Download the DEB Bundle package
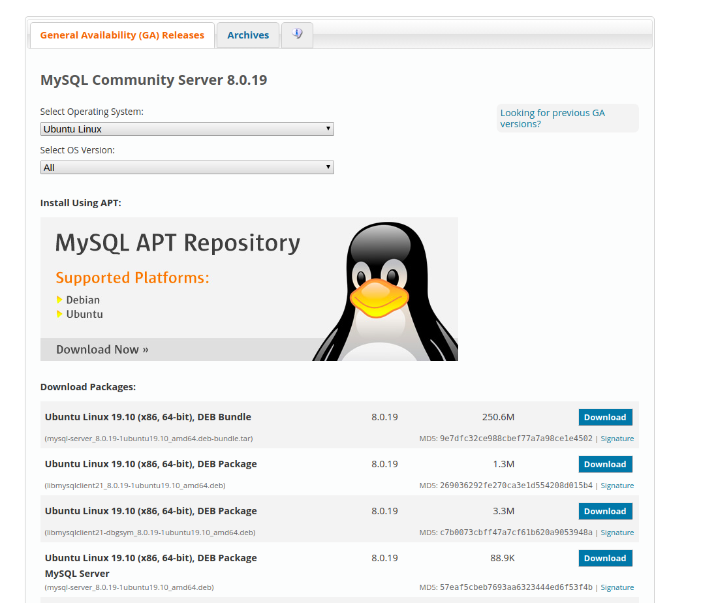Viewport: 701px width, 603px height. click(x=605, y=416)
